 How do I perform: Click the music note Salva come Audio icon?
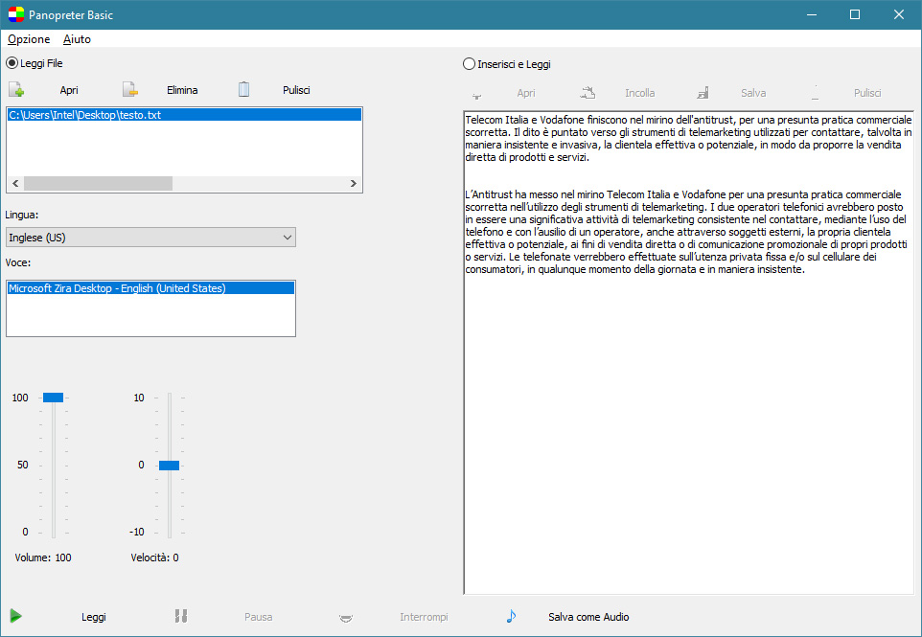pos(511,616)
